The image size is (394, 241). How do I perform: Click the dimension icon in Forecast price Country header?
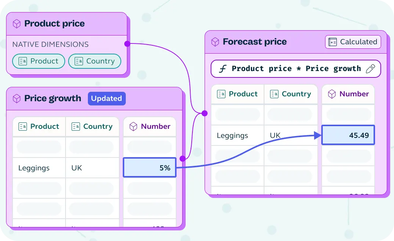pos(274,94)
